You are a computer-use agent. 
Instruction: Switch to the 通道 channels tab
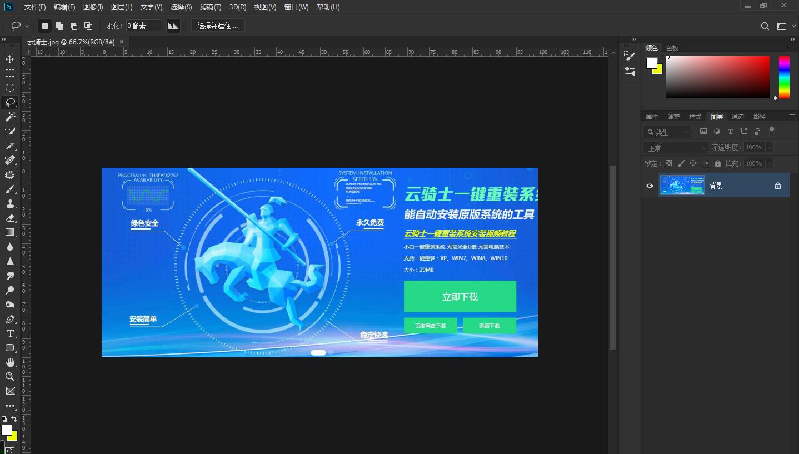(x=738, y=116)
